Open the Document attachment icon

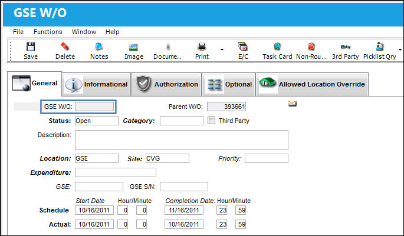point(167,47)
